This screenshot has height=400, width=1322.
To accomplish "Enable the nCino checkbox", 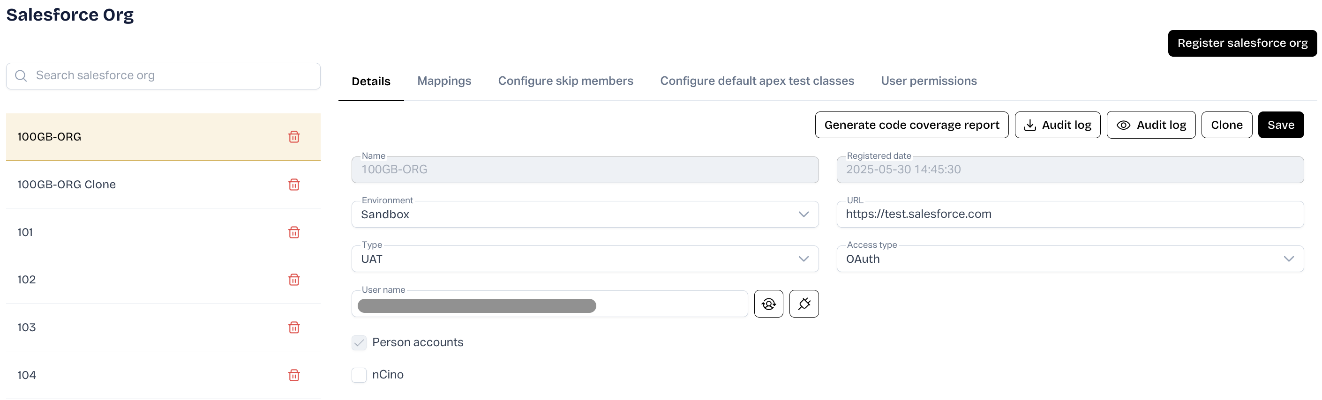I will pos(359,375).
